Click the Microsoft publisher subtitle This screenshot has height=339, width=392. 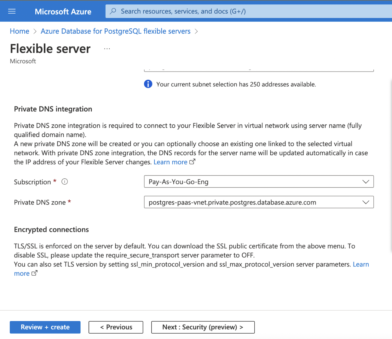(x=23, y=61)
